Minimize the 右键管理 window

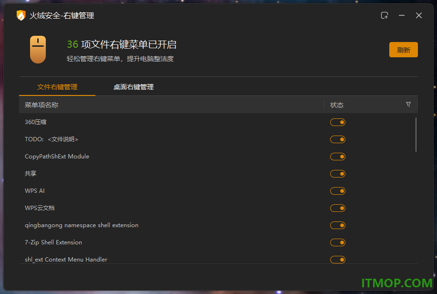point(402,15)
